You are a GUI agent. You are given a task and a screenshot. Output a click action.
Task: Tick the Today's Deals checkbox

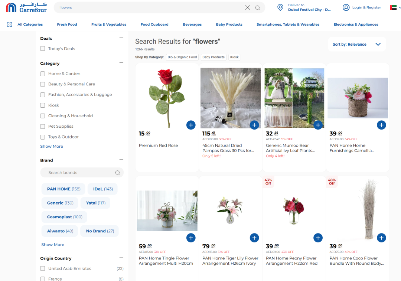42,49
